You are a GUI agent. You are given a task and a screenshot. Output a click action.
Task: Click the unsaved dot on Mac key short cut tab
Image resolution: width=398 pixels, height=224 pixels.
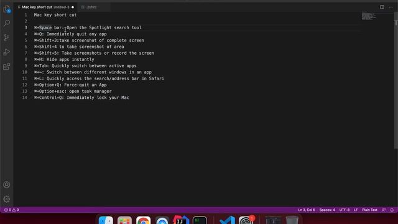tap(73, 7)
